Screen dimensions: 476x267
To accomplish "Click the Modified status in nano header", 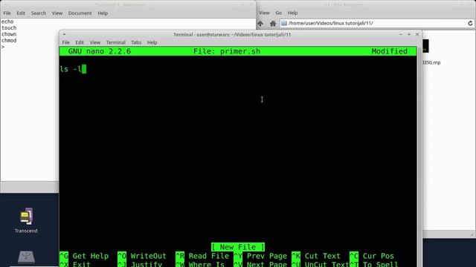I will 390,51.
